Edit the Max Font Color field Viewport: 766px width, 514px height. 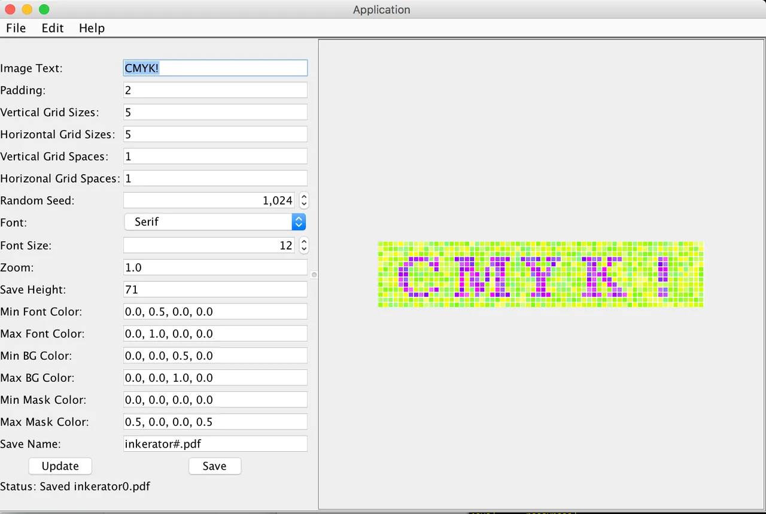click(x=215, y=334)
